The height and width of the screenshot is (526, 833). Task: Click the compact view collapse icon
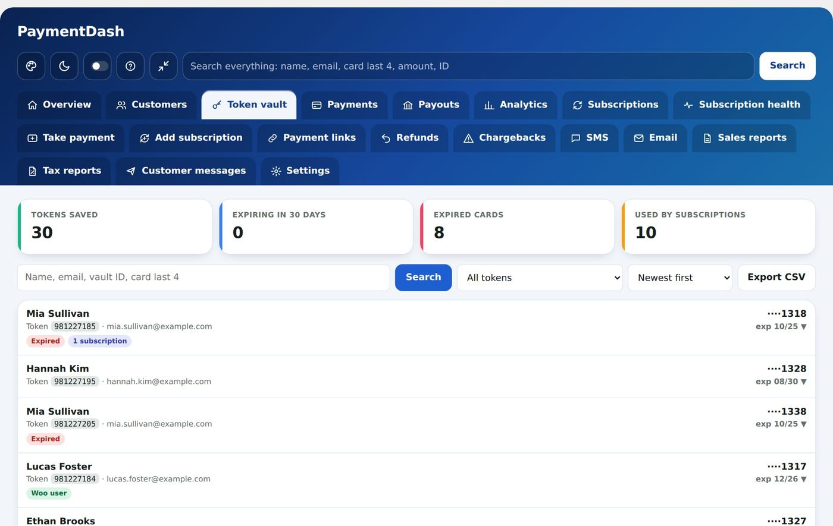tap(164, 66)
